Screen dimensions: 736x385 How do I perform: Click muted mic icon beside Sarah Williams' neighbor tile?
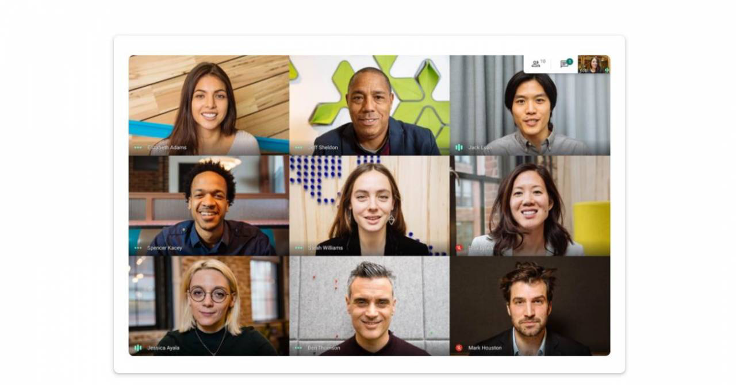459,248
